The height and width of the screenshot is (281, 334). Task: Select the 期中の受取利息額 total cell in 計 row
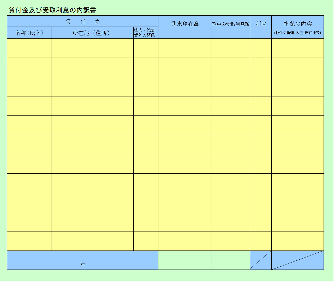(x=231, y=260)
